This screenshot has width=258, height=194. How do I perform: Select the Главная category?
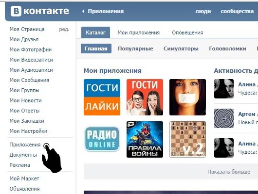(x=96, y=48)
